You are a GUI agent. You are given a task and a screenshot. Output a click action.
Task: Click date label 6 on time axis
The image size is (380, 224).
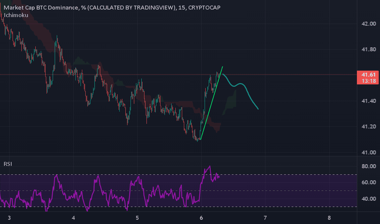tap(201, 218)
